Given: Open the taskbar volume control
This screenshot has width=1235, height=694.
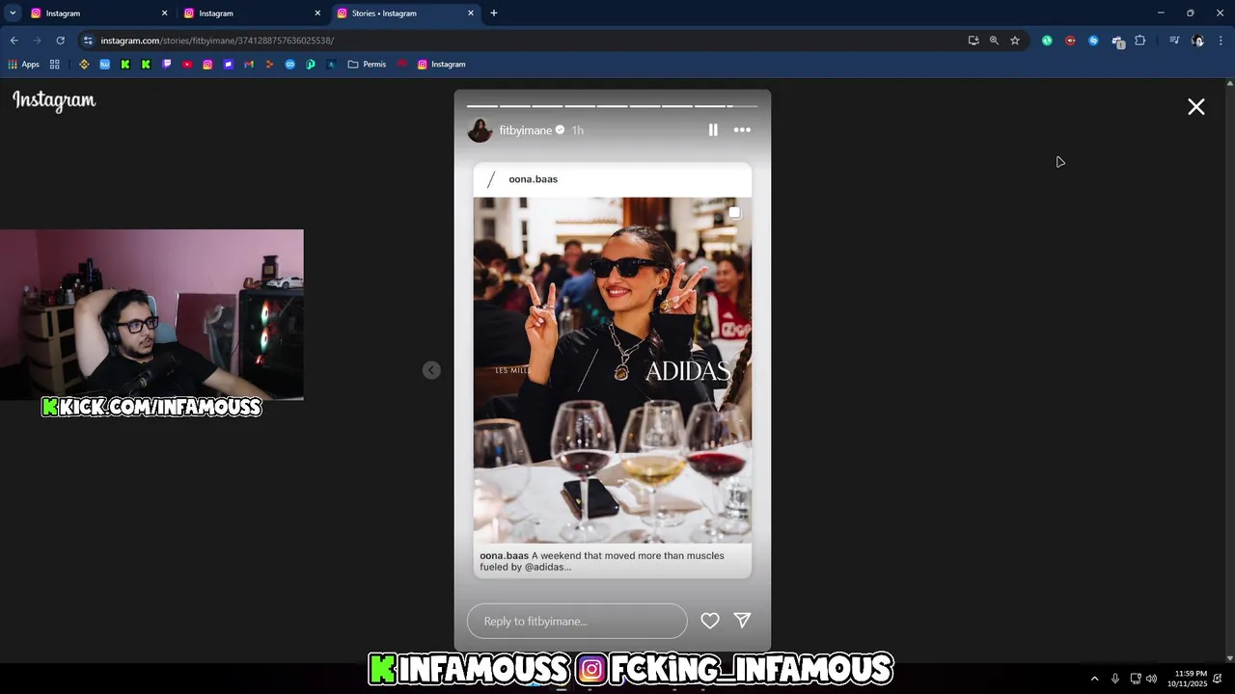Looking at the screenshot, I should pos(1151,679).
